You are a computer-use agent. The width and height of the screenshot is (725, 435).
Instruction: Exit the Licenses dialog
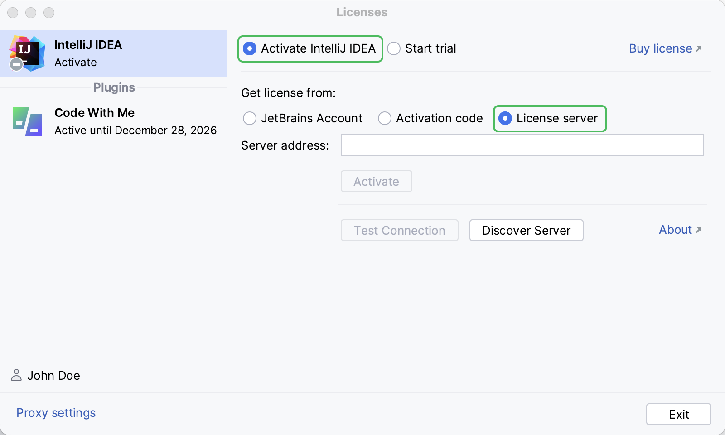pos(678,414)
